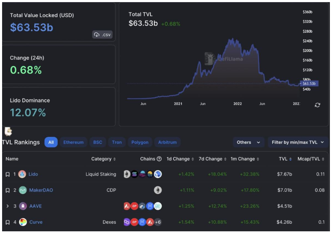Viewport: 332px width, 233px height.
Task: Open the Curve protocol link
Action: pos(36,222)
